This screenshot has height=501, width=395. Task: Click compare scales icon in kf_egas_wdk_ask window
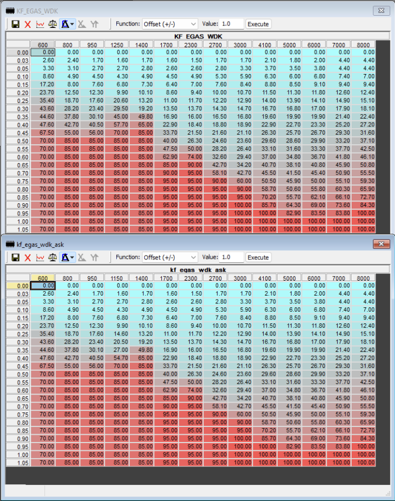pyautogui.click(x=53, y=257)
